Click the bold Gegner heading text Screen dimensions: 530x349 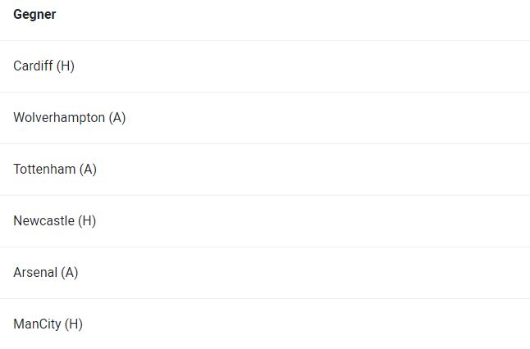(x=34, y=15)
